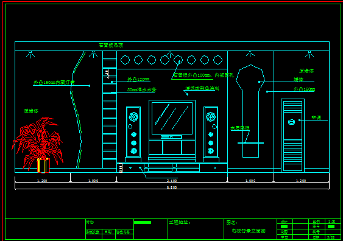Image resolution: width=343 pixels, height=241 pixels.
Task: Click the '2.400' dimension text
Action: click(x=172, y=181)
